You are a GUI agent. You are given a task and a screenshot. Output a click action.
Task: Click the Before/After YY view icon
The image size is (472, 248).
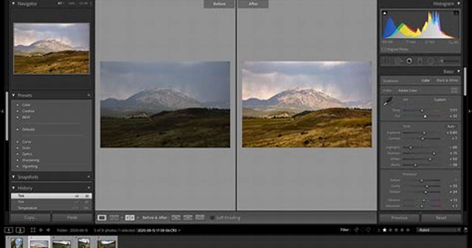pyautogui.click(x=130, y=218)
